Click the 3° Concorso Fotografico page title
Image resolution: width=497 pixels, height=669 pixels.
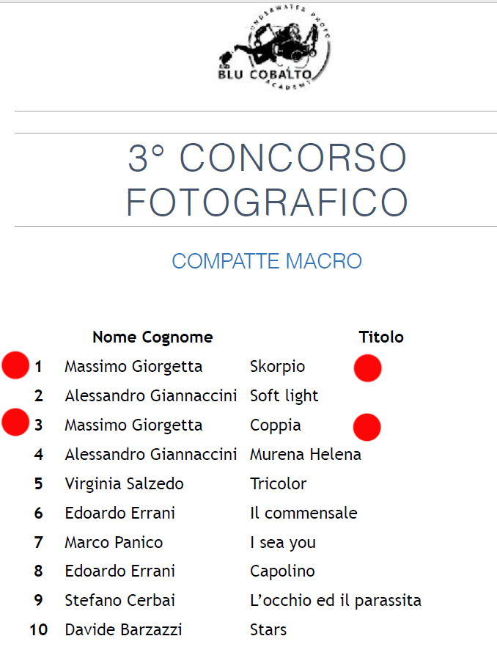tap(267, 180)
